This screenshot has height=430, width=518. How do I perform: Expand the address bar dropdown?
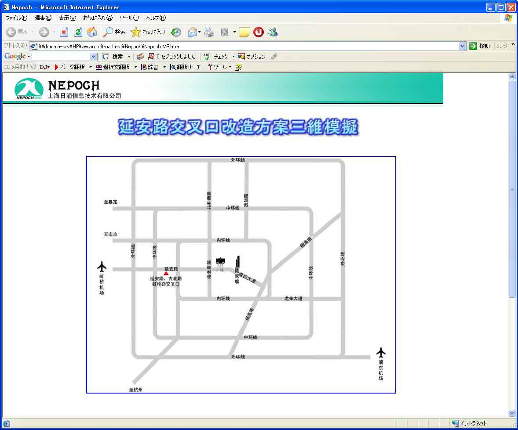point(462,46)
